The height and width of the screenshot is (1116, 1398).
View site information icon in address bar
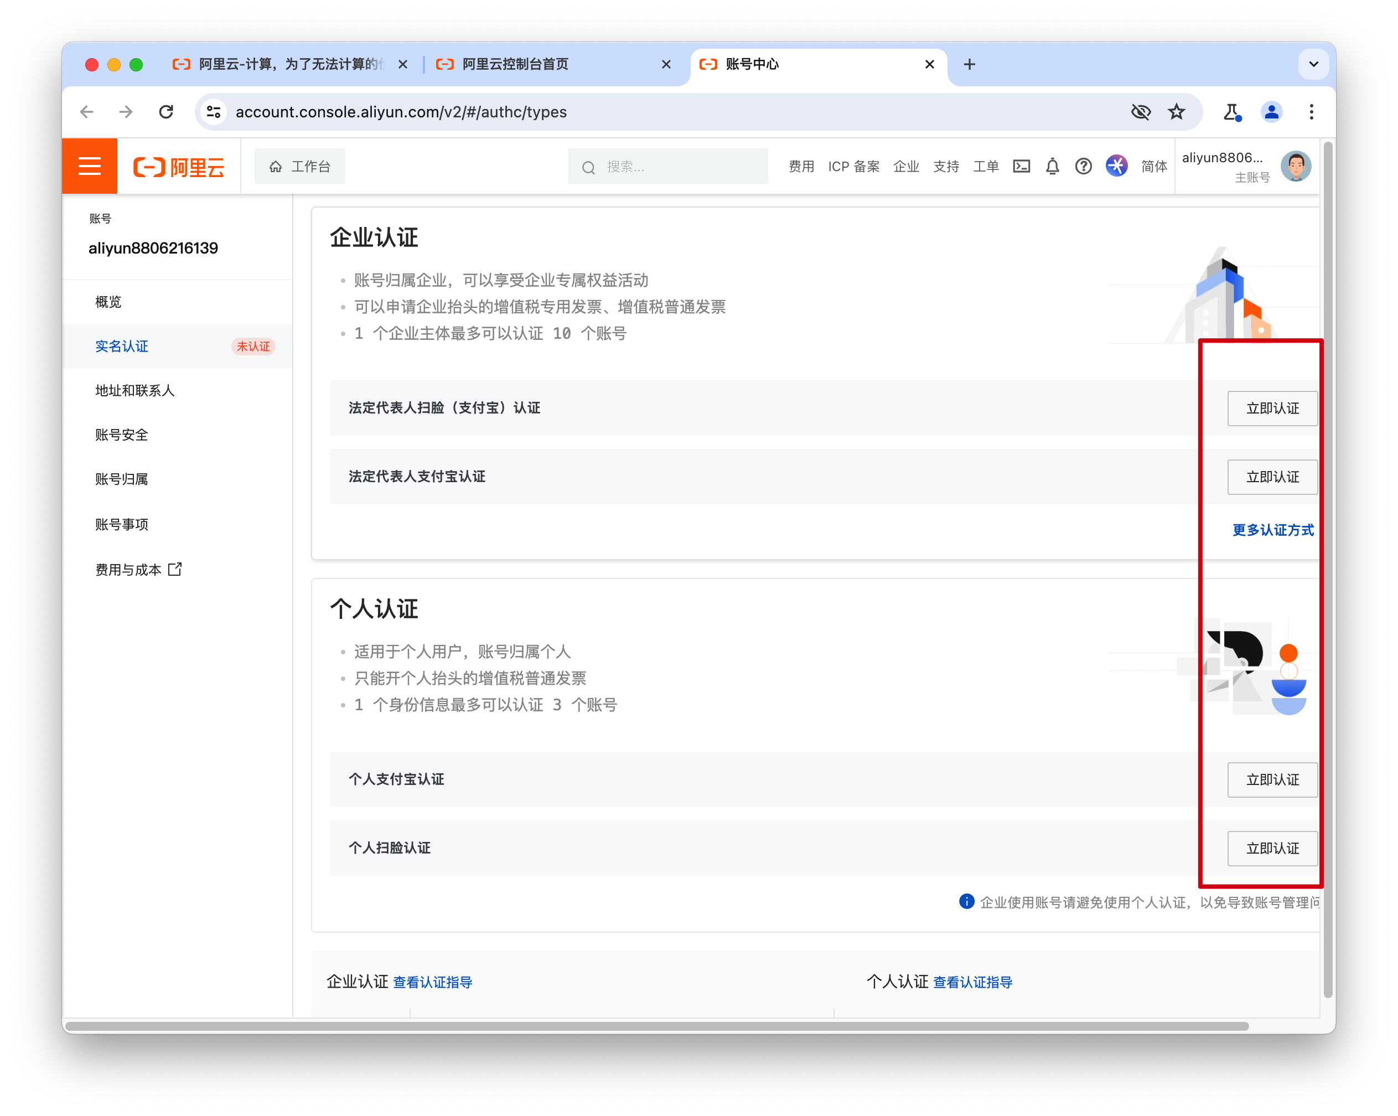213,112
